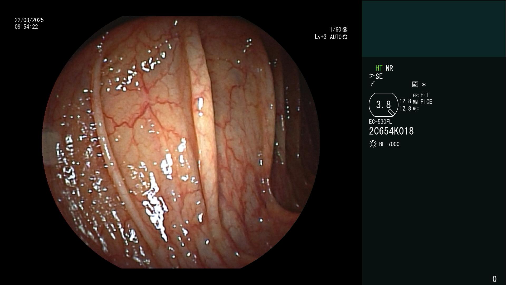This screenshot has width=506, height=285.
Task: Click the time 09:54:22
Action: 26,27
